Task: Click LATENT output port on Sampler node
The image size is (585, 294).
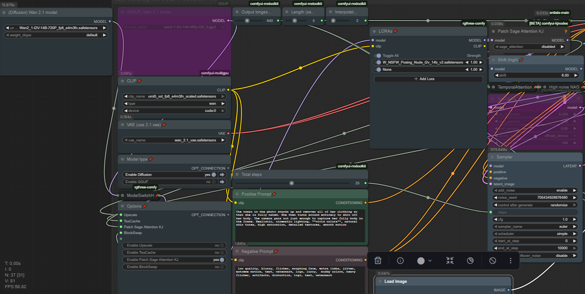Action: pyautogui.click(x=581, y=166)
